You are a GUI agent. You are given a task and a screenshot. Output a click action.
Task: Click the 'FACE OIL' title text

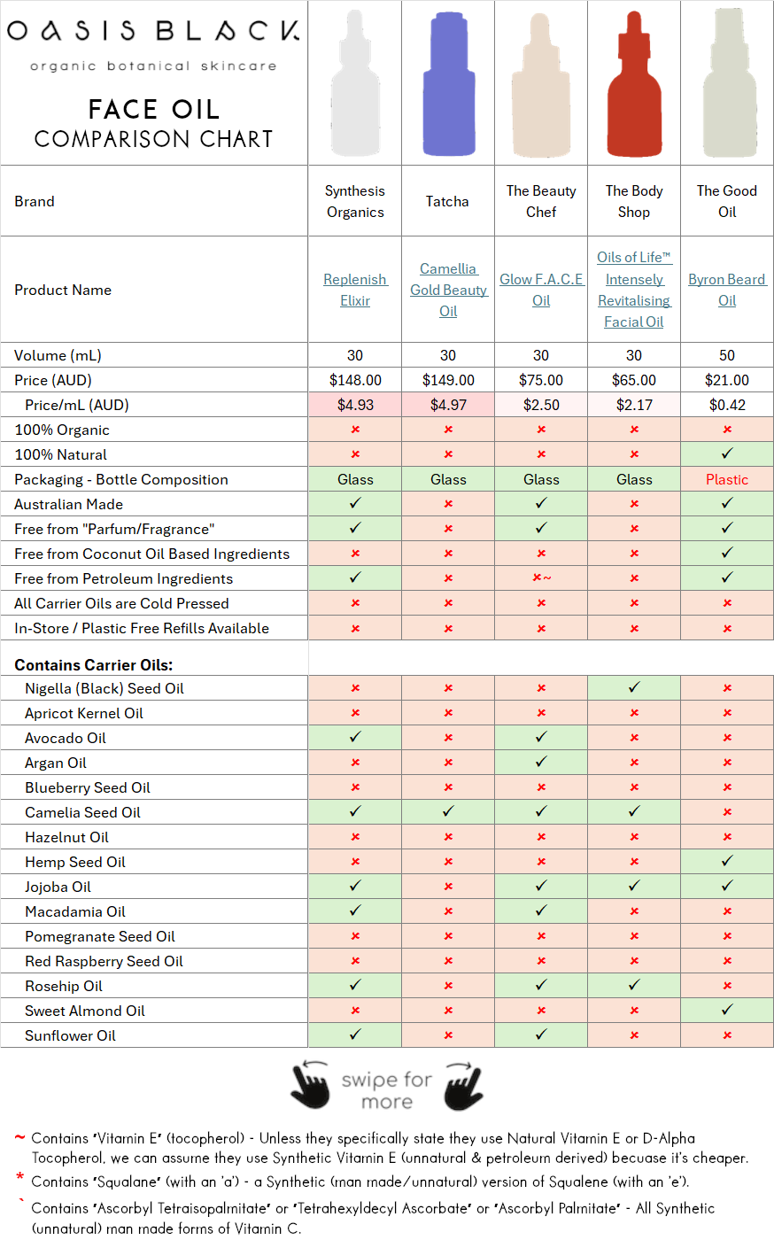tap(154, 109)
